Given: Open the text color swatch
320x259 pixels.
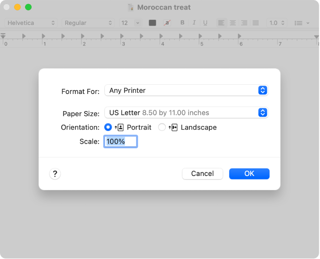Looking at the screenshot, I should click(x=152, y=23).
